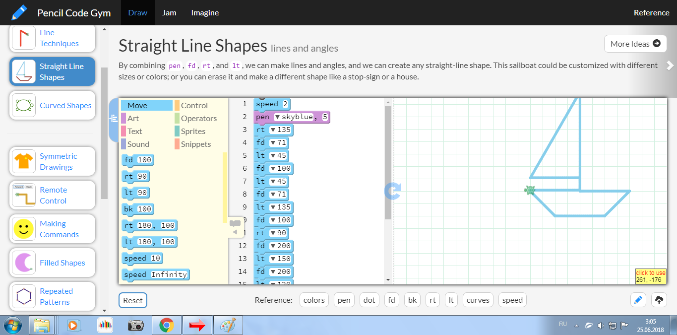Open the skyblue color dropdown in pen block
This screenshot has height=335, width=677.
[278, 117]
